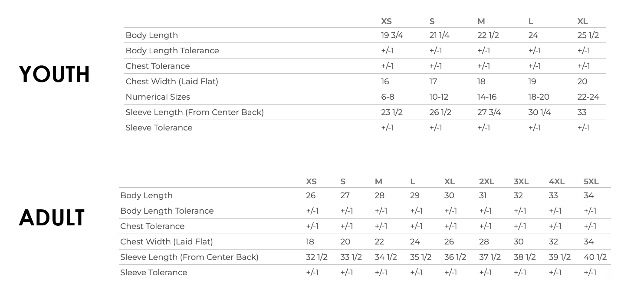The height and width of the screenshot is (293, 624).
Task: Click the 19 3/4 body length value
Action: coord(392,36)
